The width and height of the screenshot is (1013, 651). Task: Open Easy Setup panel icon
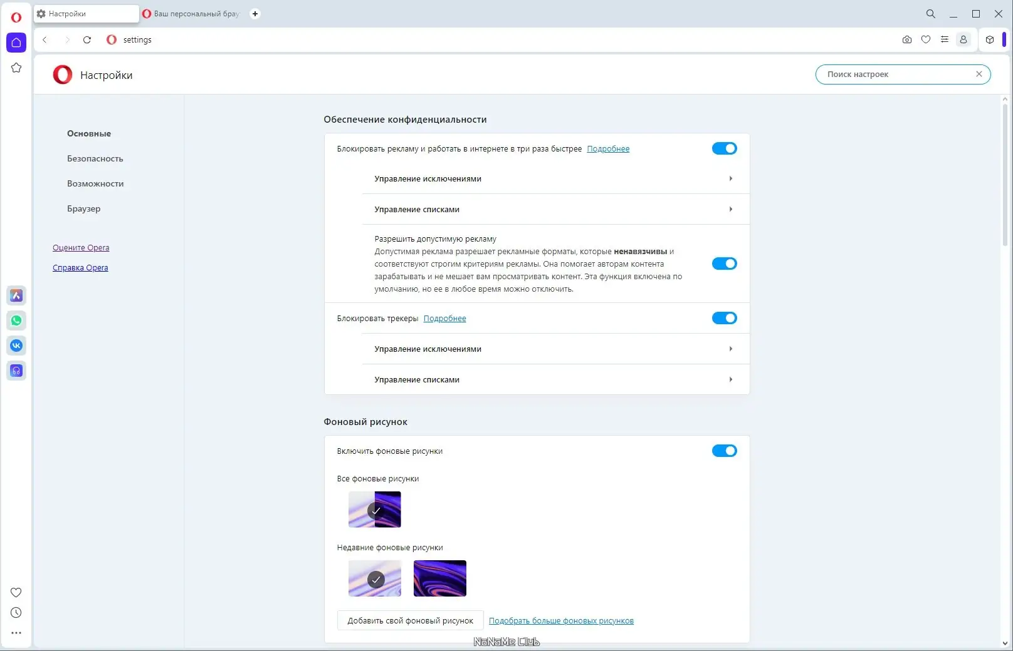point(945,39)
